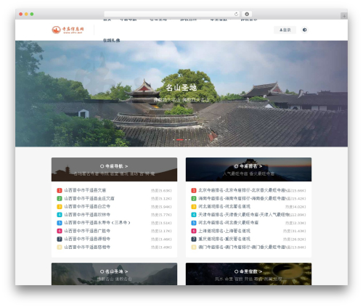The width and height of the screenshot is (363, 307).
Task: Click the 名山圣地 hero banner title
Action: pyautogui.click(x=181, y=88)
